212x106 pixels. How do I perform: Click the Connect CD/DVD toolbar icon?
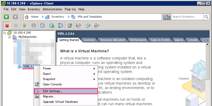point(88,25)
